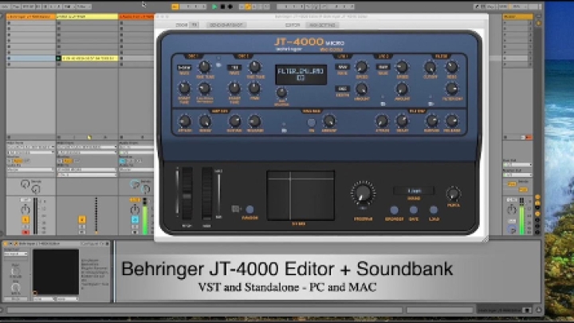Switch to the MIDI Settings tab
The height and width of the screenshot is (323, 574).
(323, 25)
